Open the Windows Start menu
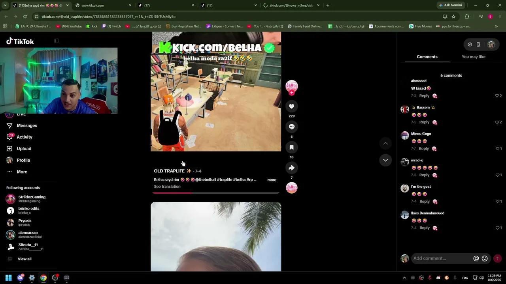The height and width of the screenshot is (284, 506). coord(8,278)
